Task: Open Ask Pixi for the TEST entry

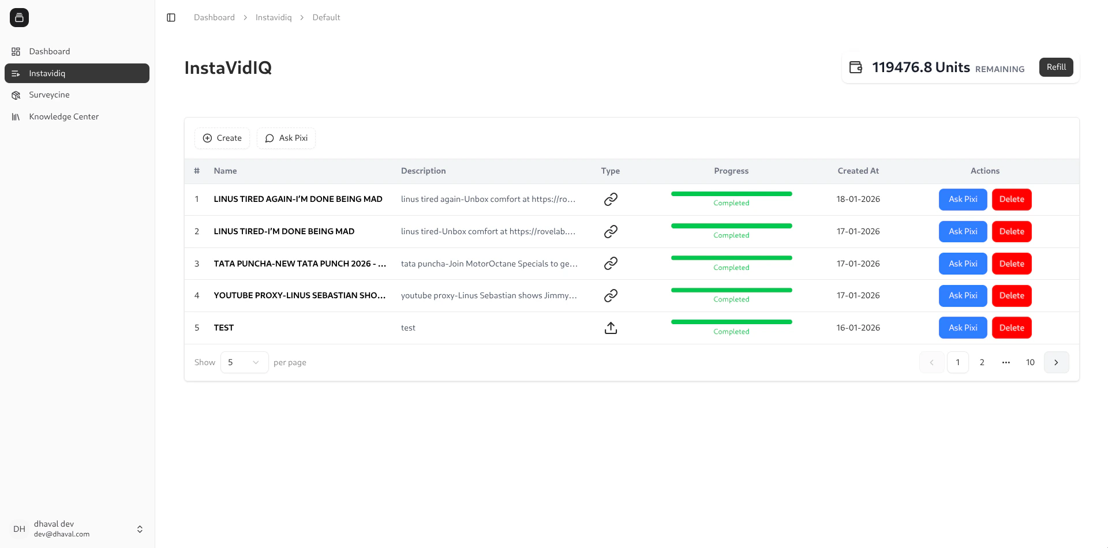Action: click(962, 327)
